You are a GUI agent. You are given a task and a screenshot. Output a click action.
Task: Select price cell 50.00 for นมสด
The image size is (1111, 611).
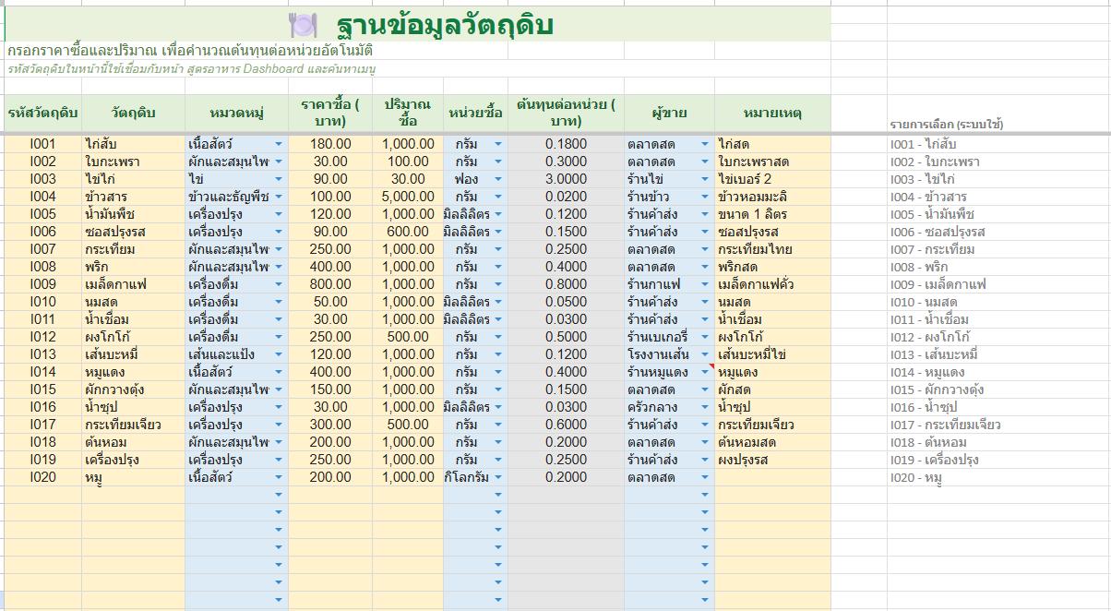click(x=330, y=302)
